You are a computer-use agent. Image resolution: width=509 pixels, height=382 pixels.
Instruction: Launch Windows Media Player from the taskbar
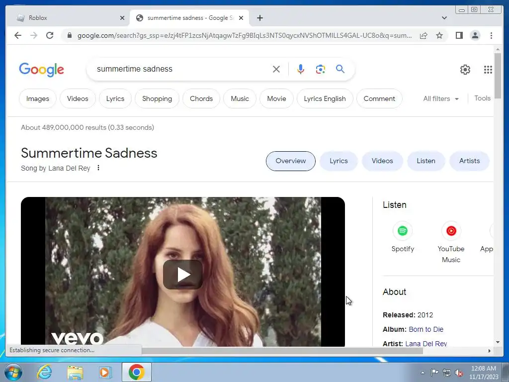pyautogui.click(x=105, y=373)
